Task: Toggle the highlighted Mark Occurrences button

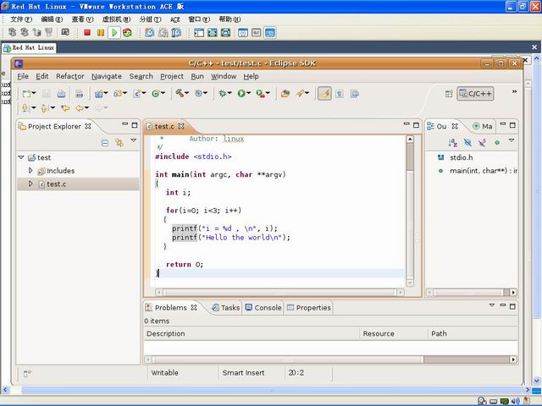Action: 324,94
